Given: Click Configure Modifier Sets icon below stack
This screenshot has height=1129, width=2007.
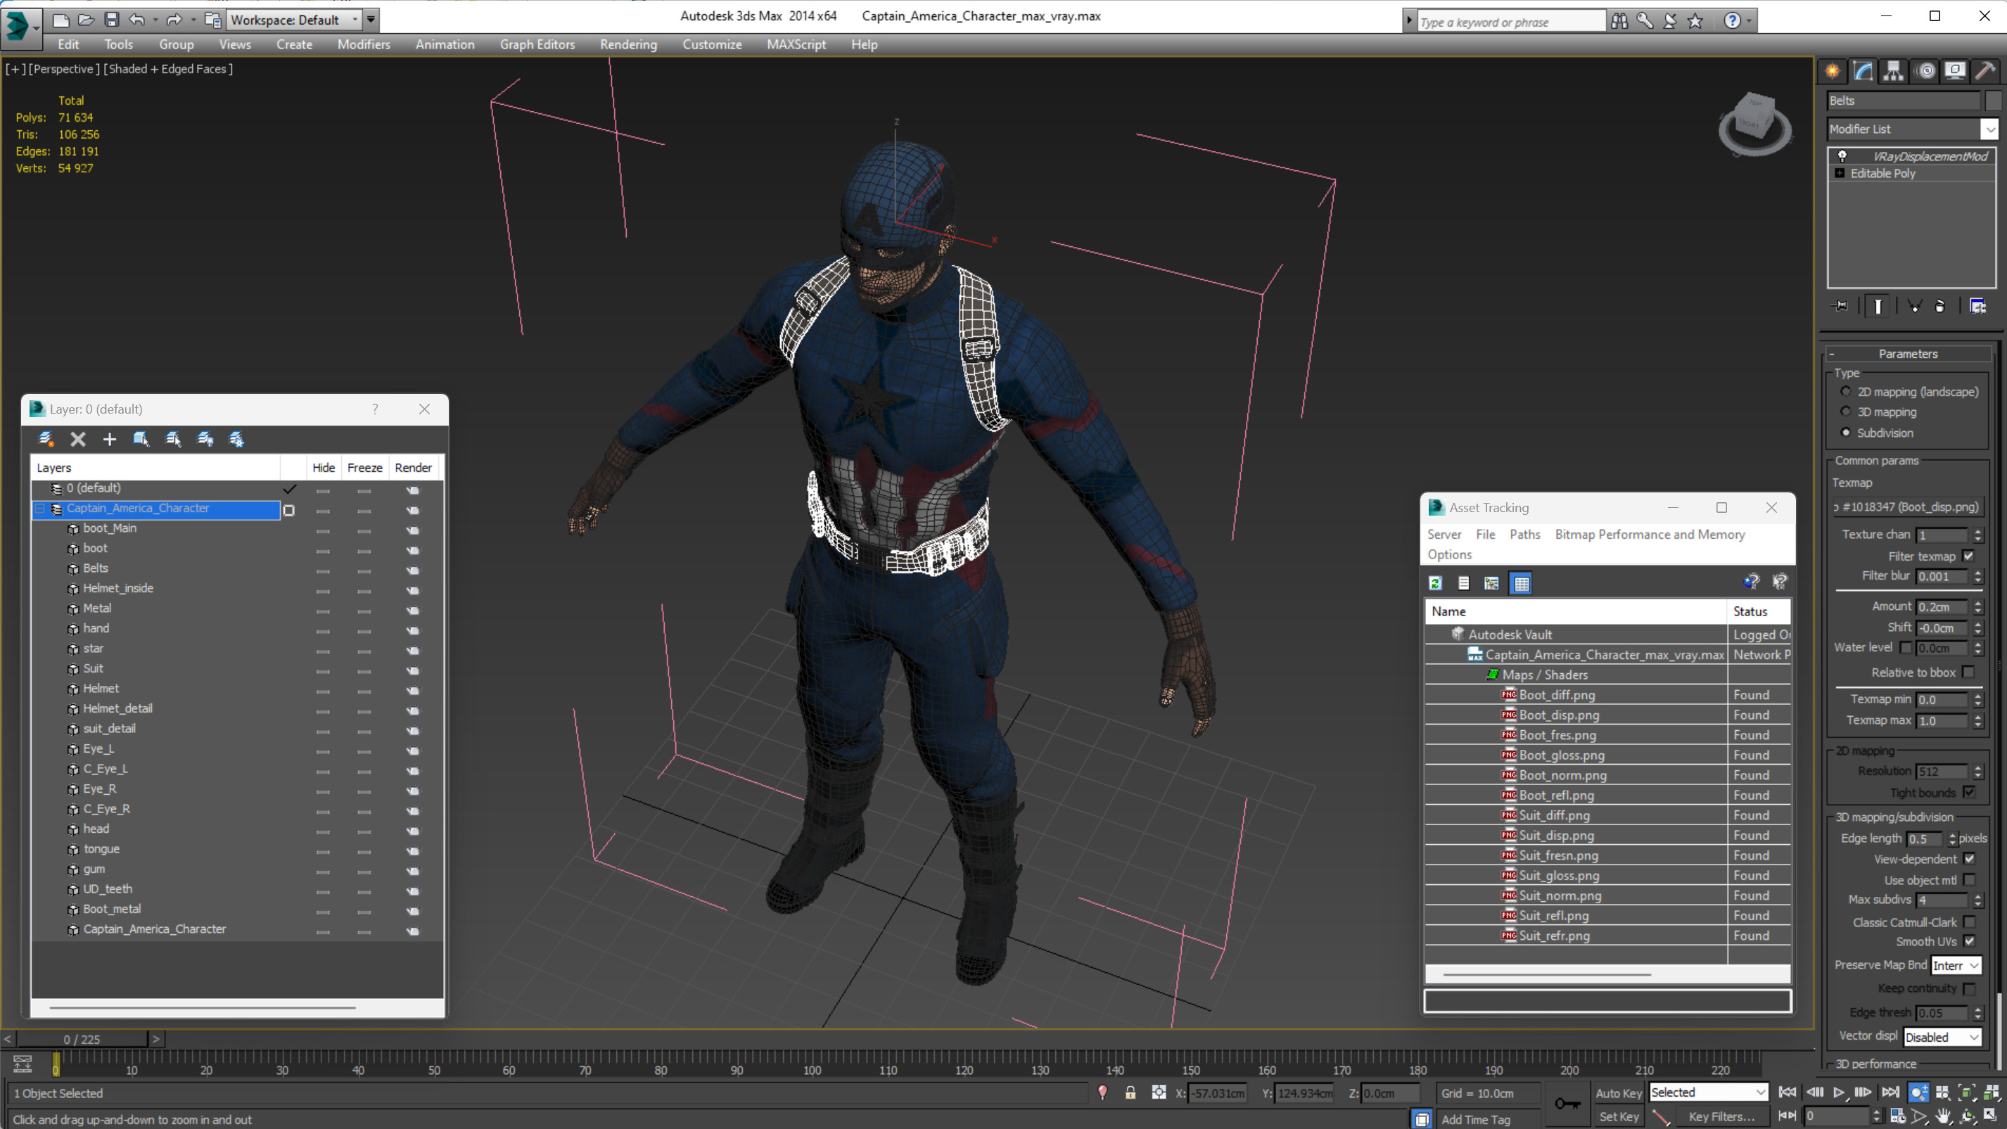Looking at the screenshot, I should click(1977, 306).
